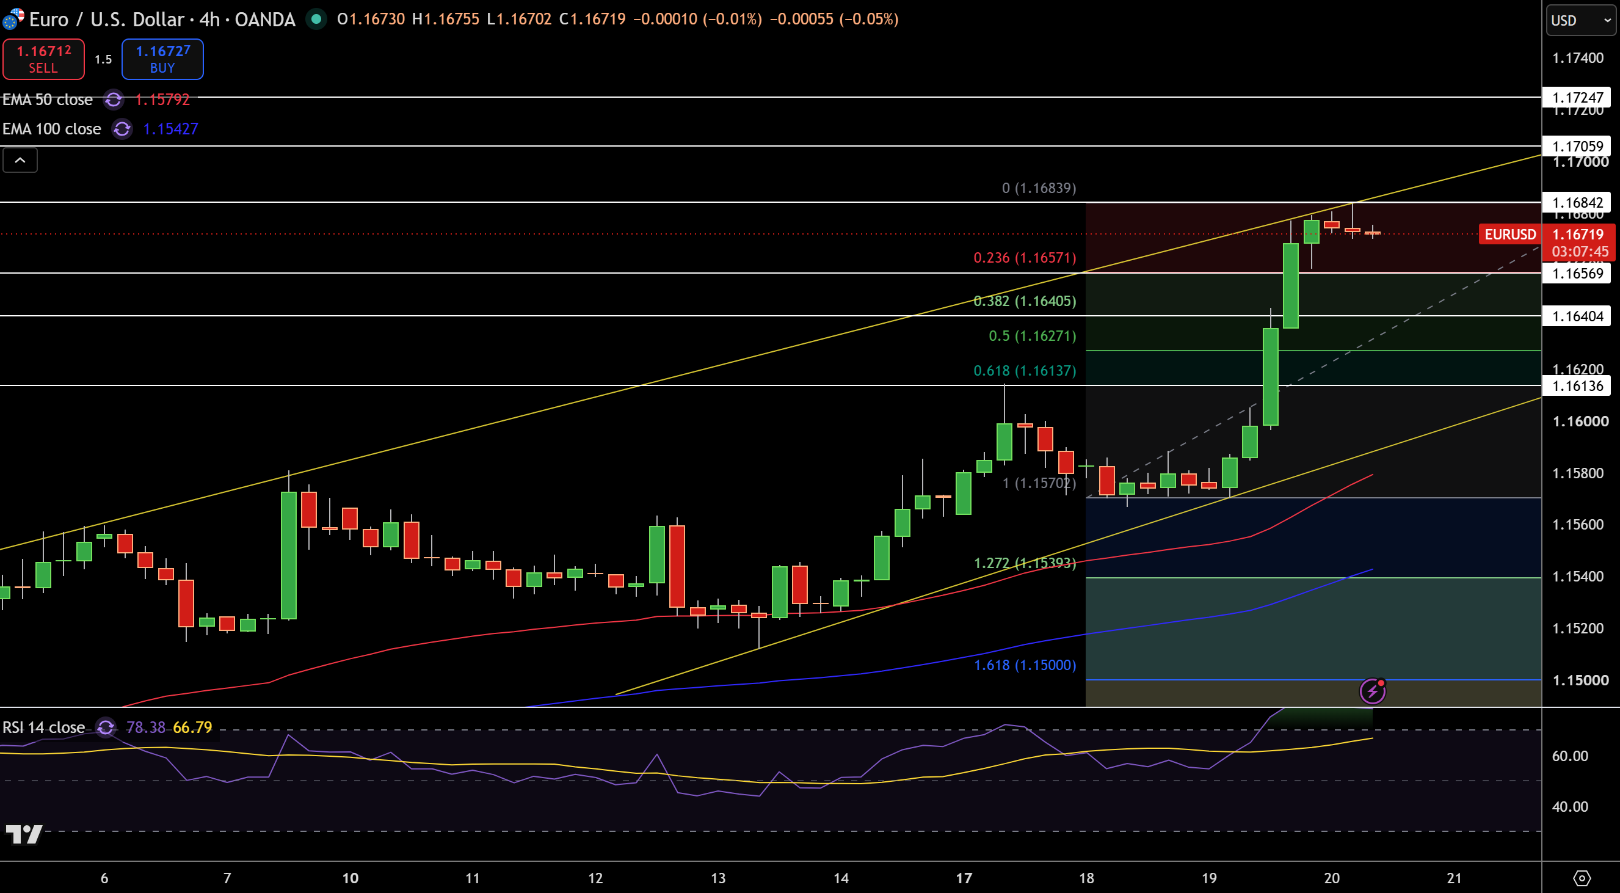Click the 1.16404 price label
This screenshot has height=893, width=1620.
click(x=1577, y=316)
